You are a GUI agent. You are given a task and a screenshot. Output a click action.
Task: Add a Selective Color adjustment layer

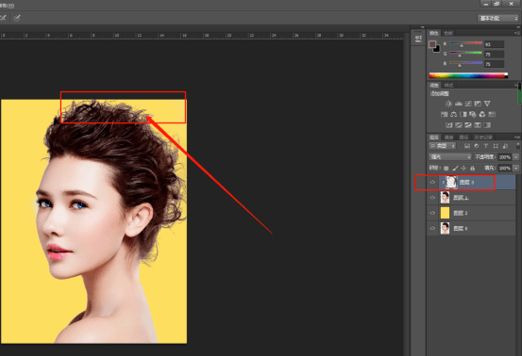pyautogui.click(x=478, y=125)
